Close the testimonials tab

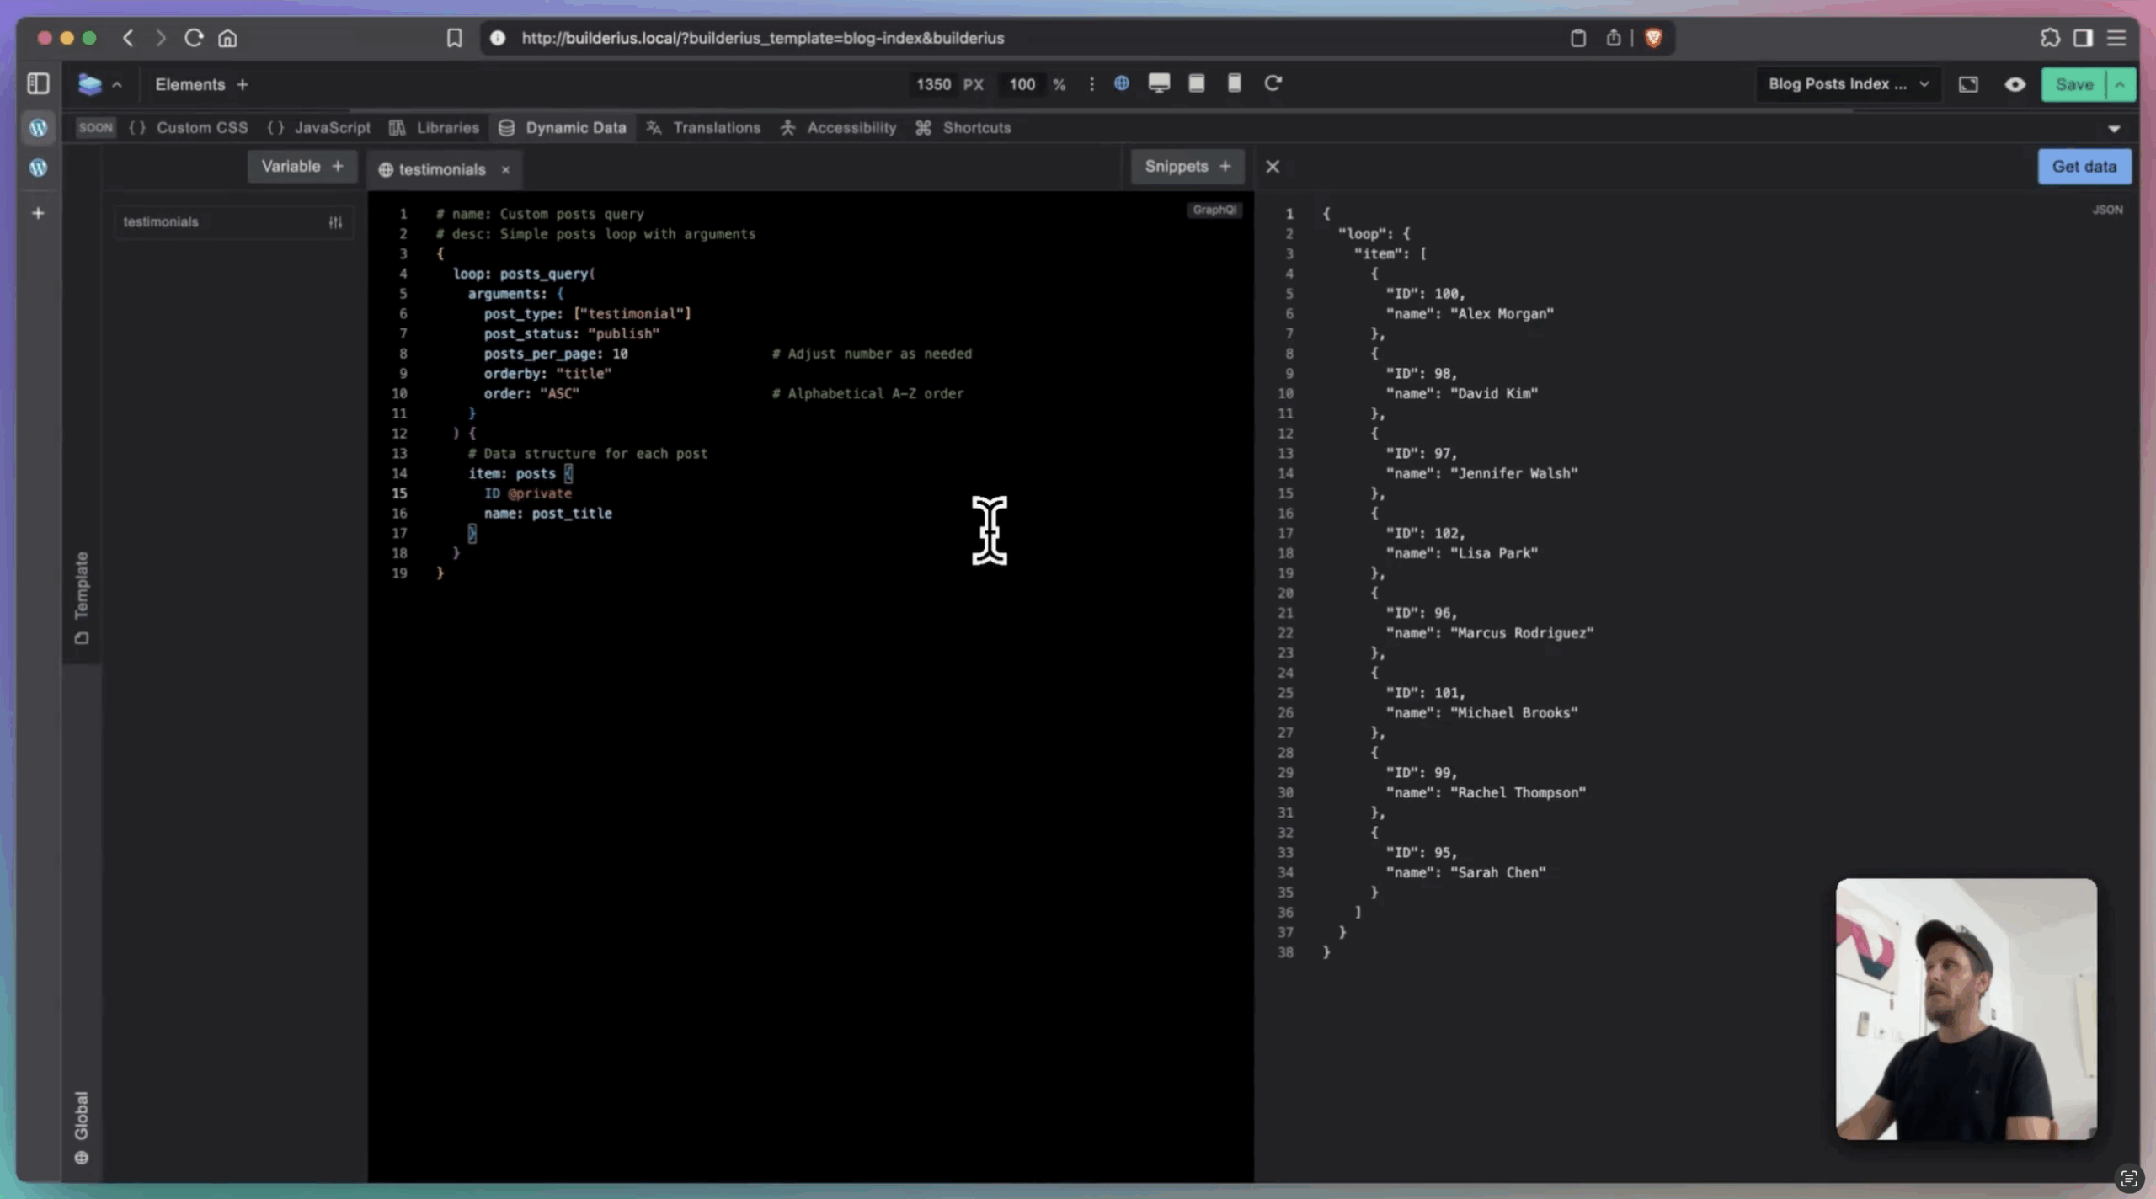[x=505, y=170]
